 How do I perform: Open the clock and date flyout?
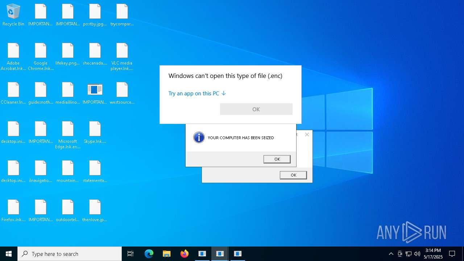pyautogui.click(x=433, y=254)
